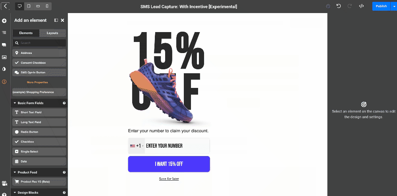Switch to tablet device preview
Screen dimensions: 397x196
(29, 6)
